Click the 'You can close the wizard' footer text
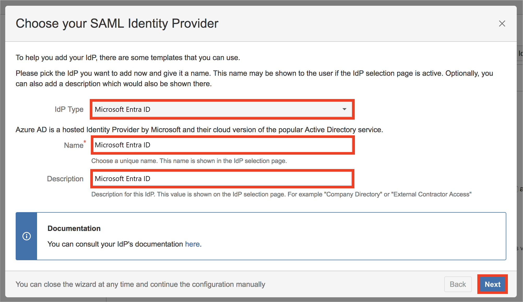This screenshot has width=523, height=302. click(140, 284)
